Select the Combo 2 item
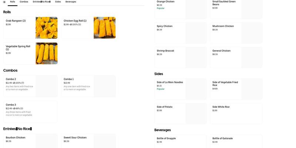 (x=30, y=86)
